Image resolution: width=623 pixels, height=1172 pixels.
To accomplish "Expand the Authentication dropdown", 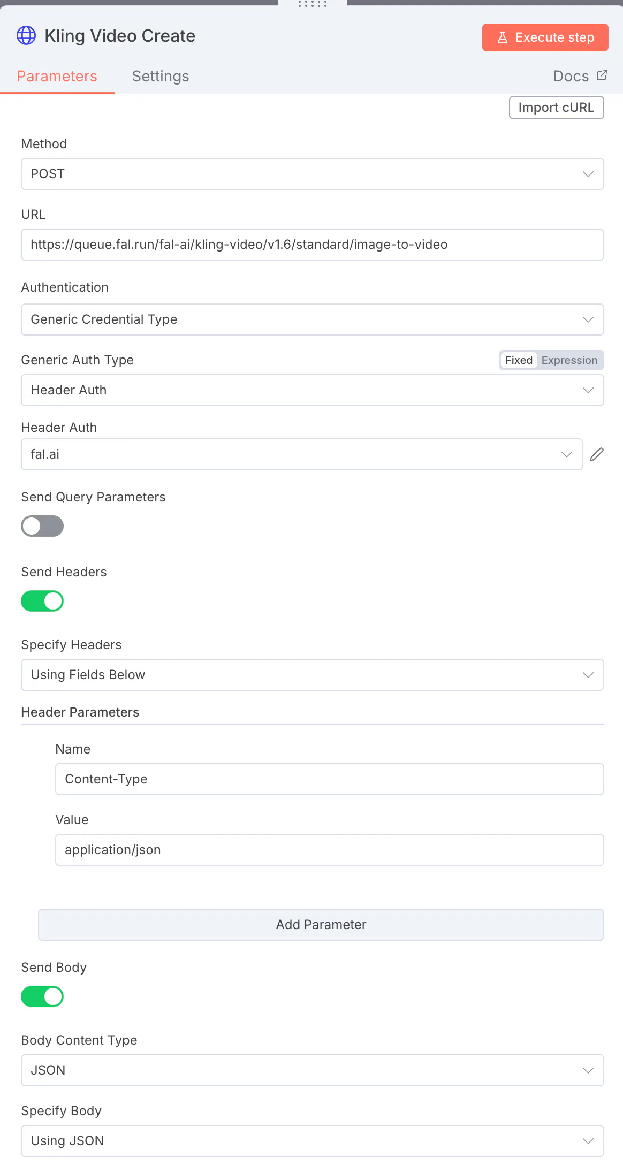I will click(x=313, y=319).
